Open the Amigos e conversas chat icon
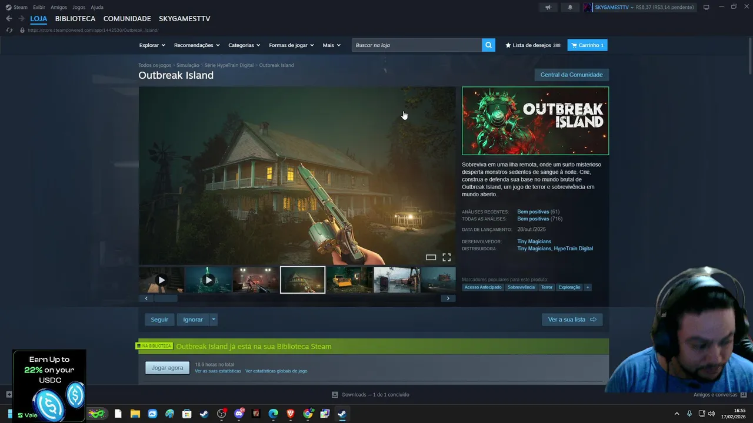 (x=744, y=395)
